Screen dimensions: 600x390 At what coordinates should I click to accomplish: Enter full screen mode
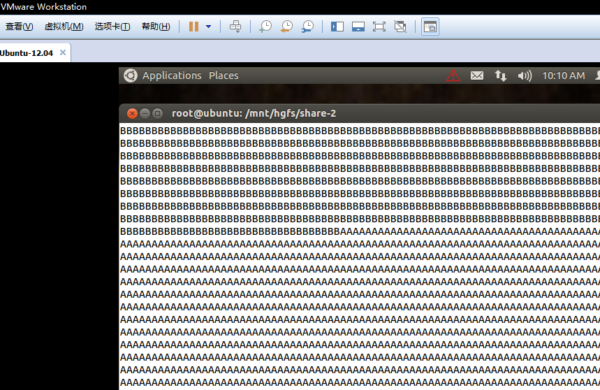[379, 27]
